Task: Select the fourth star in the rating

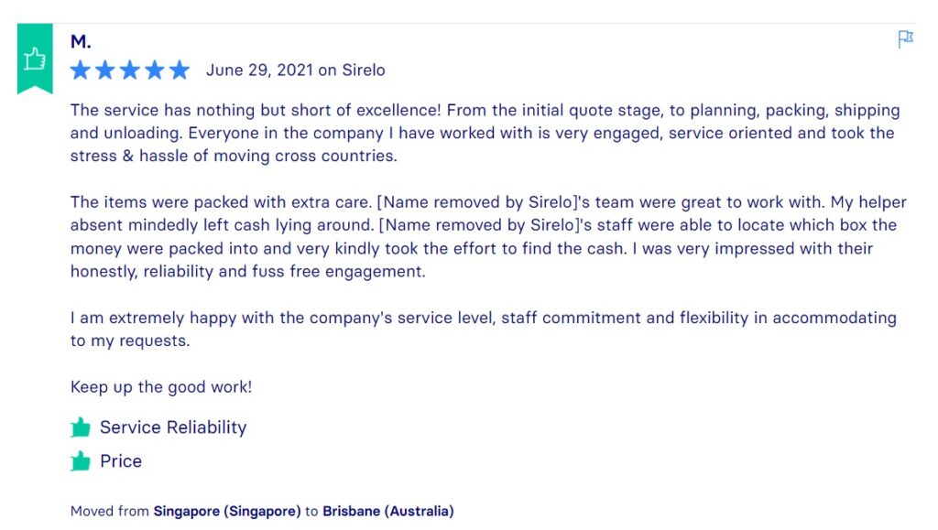Action: coord(155,69)
